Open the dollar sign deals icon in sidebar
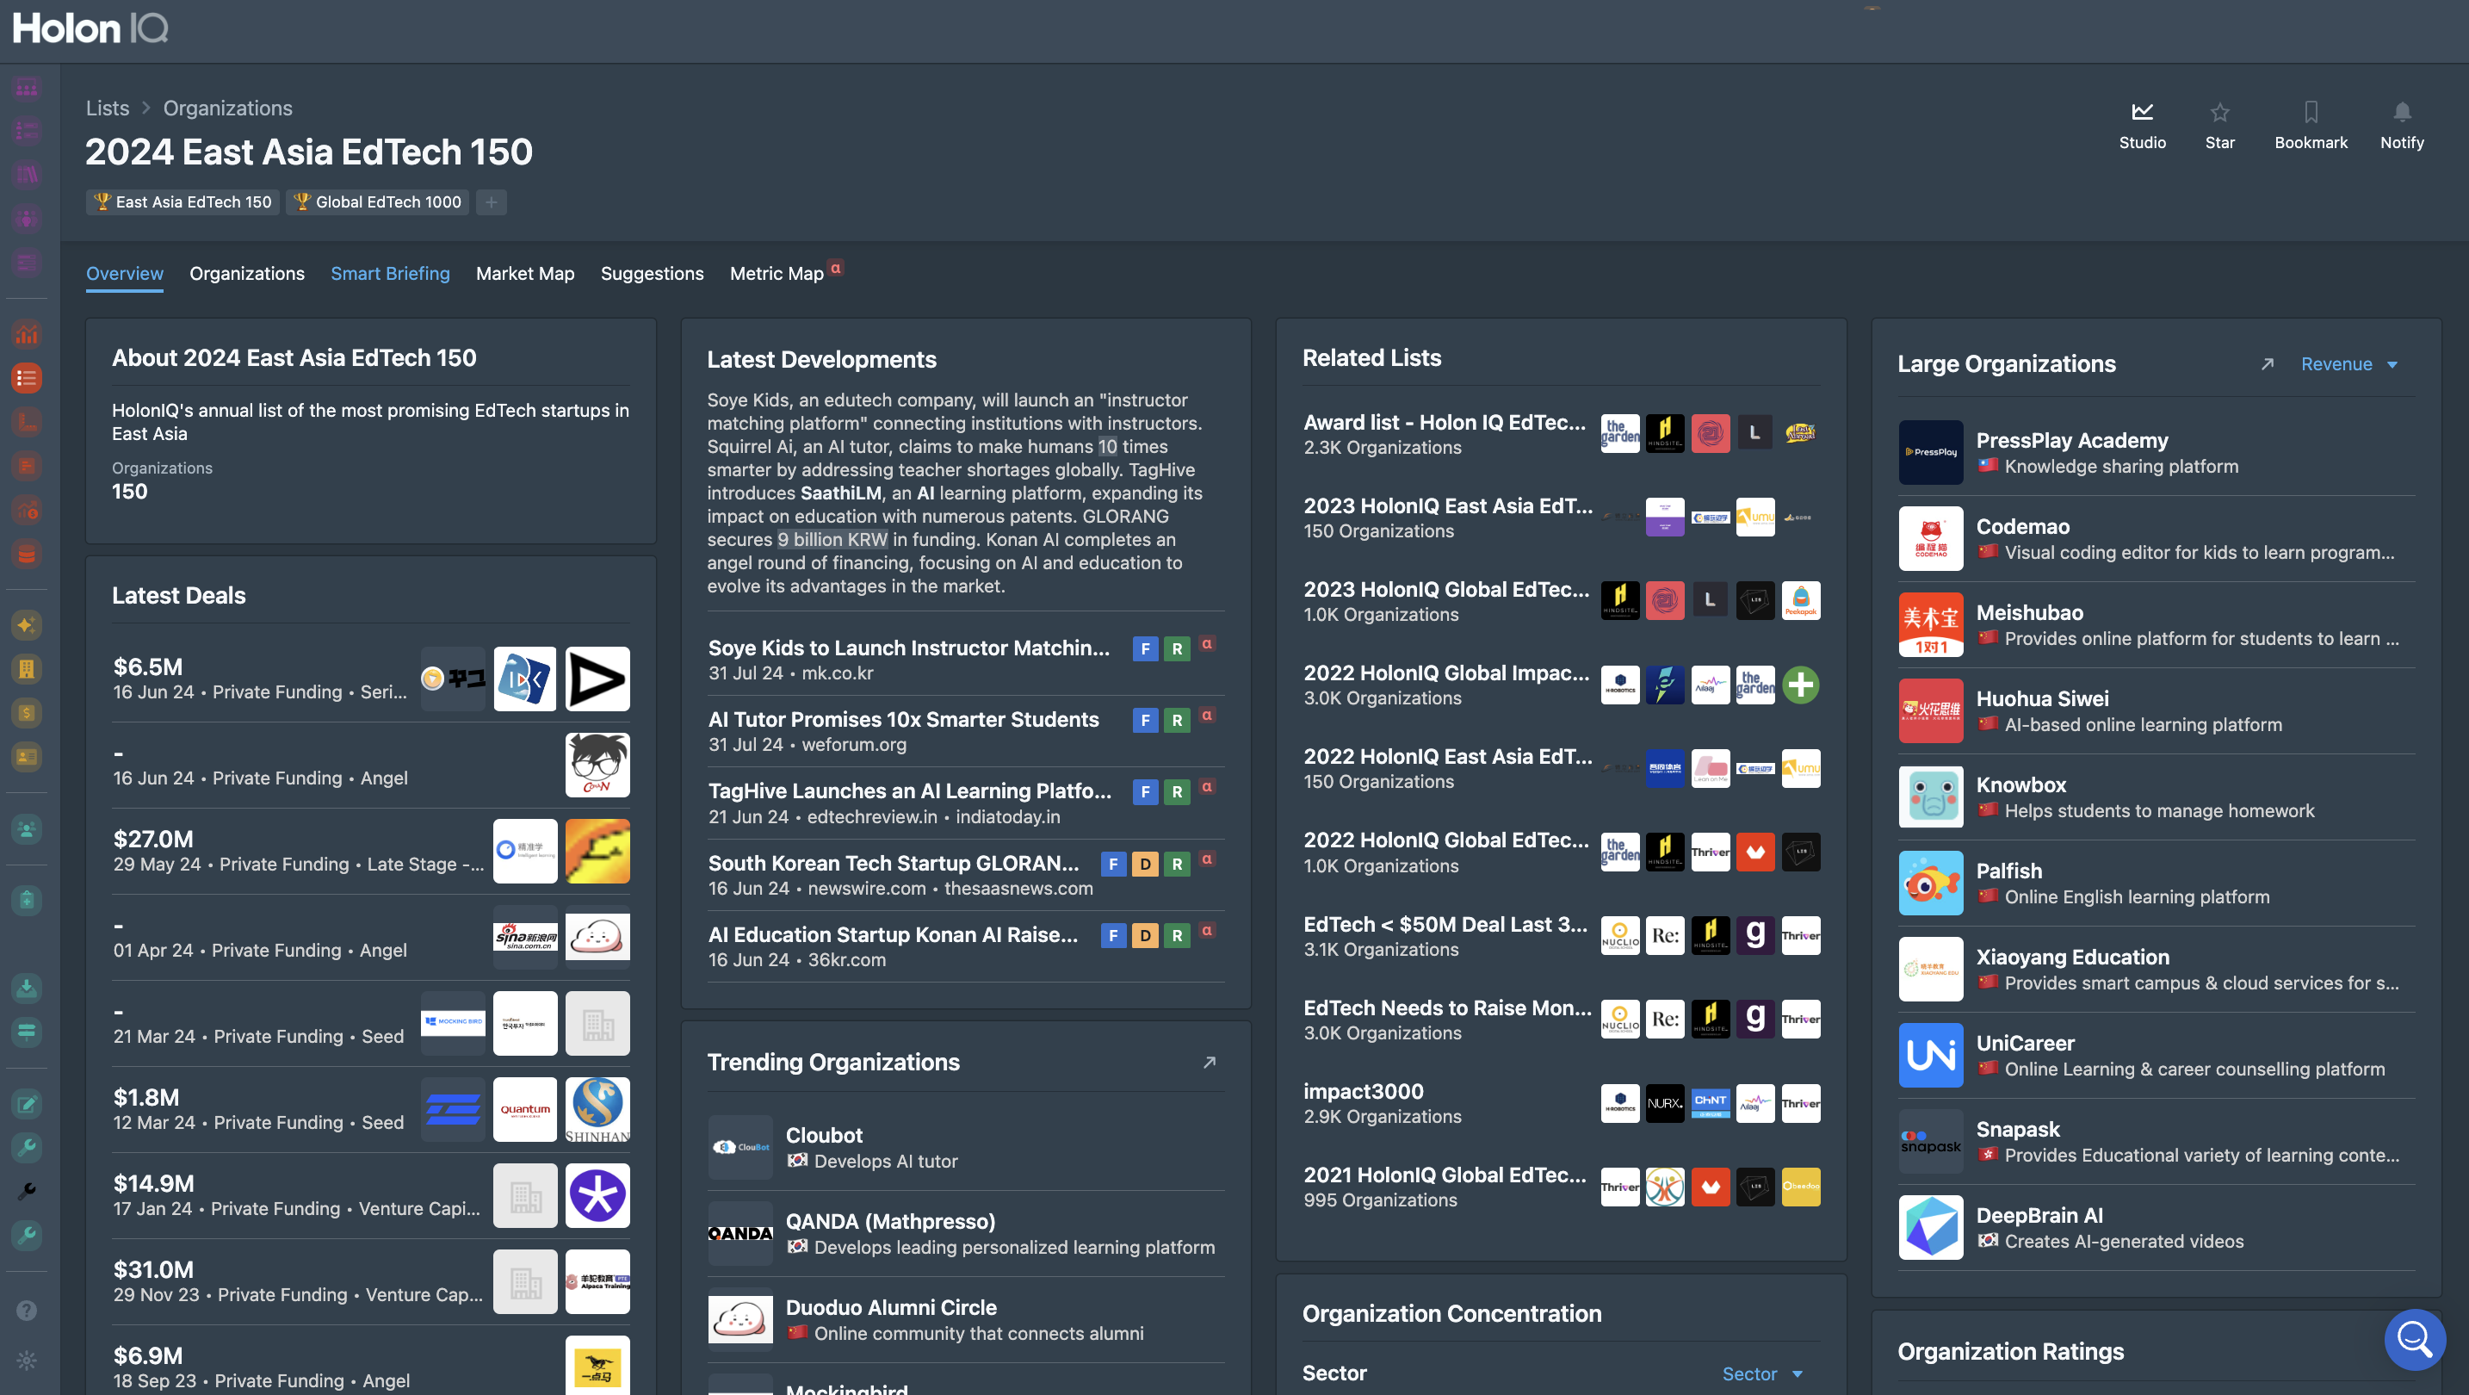The width and height of the screenshot is (2469, 1395). click(x=27, y=712)
